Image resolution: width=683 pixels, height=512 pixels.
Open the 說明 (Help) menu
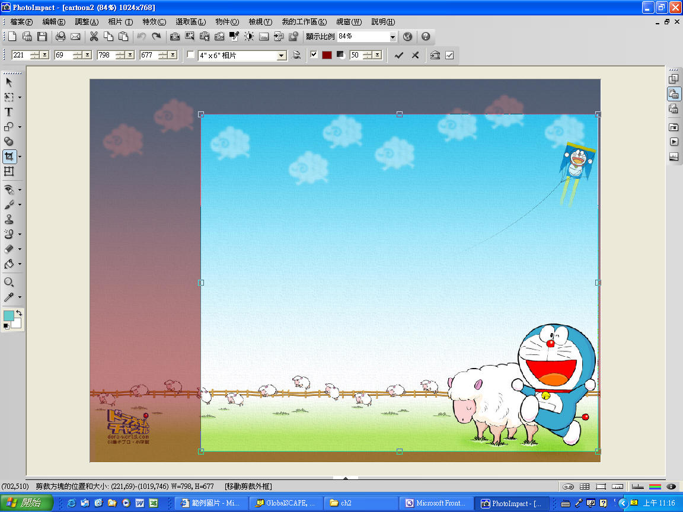[384, 22]
